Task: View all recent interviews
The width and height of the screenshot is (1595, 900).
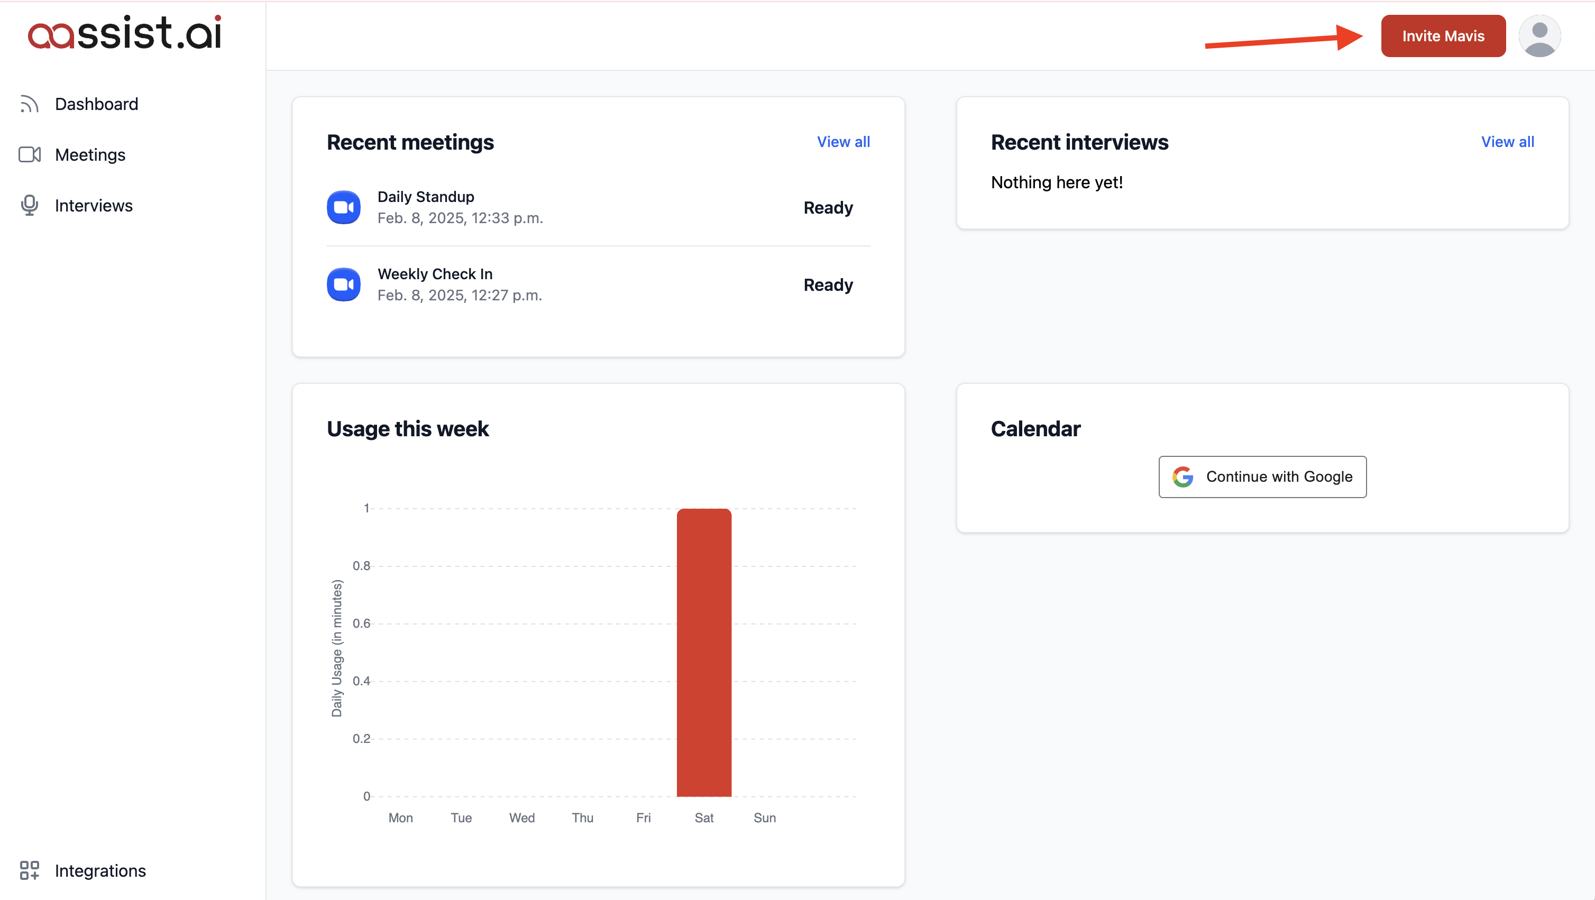Action: (x=1507, y=142)
